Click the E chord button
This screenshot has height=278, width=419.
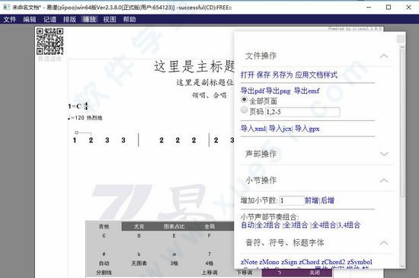pyautogui.click(x=174, y=236)
